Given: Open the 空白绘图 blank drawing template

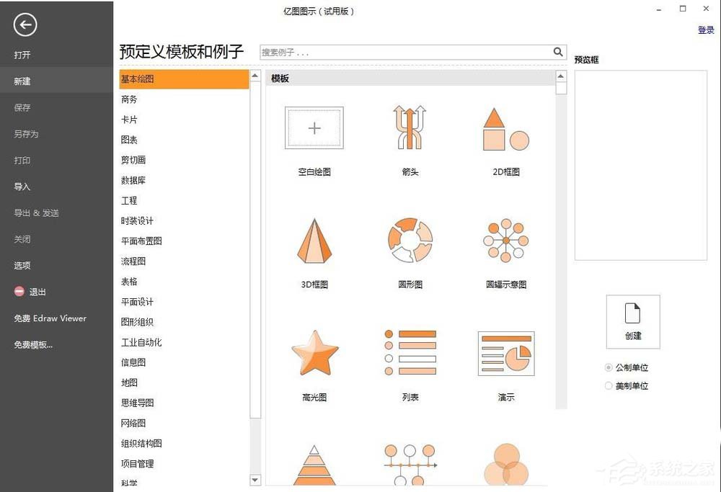Looking at the screenshot, I should click(314, 128).
